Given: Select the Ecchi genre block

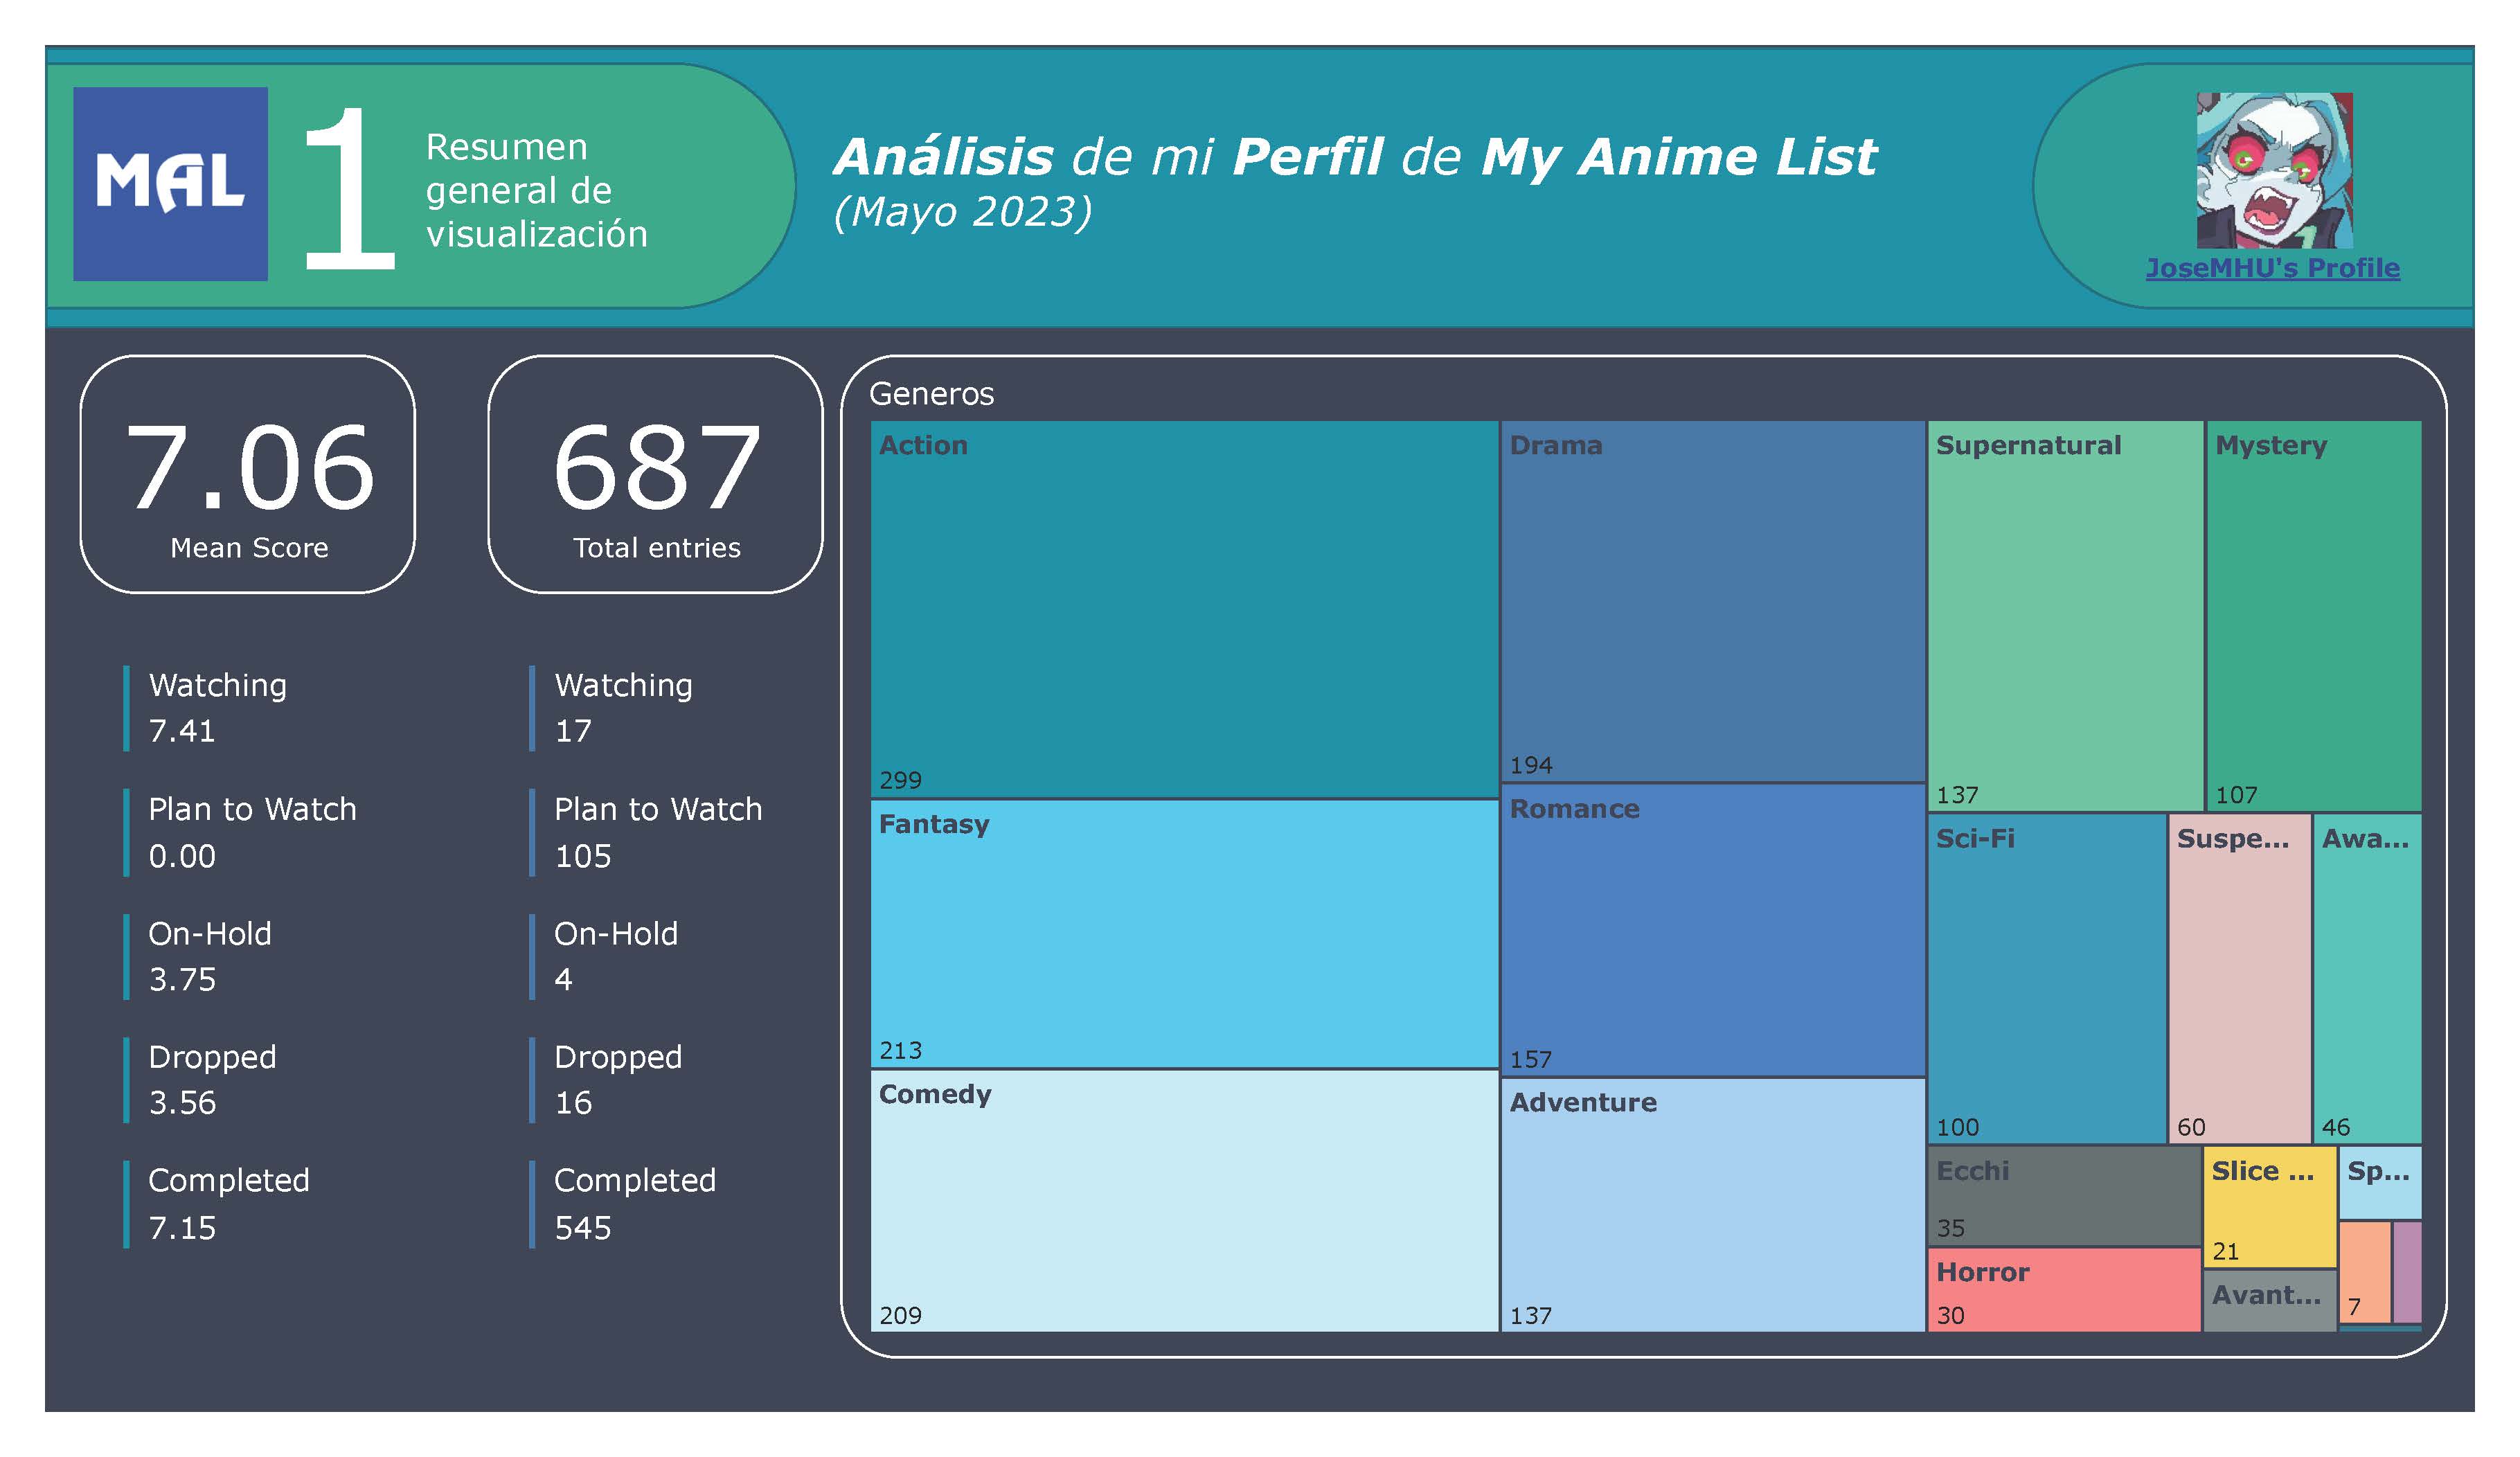Looking at the screenshot, I should click(2063, 1196).
